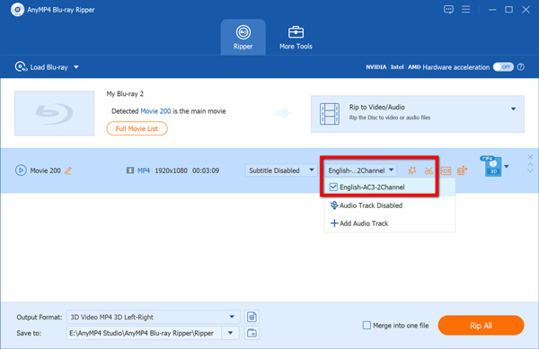The image size is (539, 349).
Task: Open the feedback chat icon in title bar
Action: pyautogui.click(x=448, y=10)
